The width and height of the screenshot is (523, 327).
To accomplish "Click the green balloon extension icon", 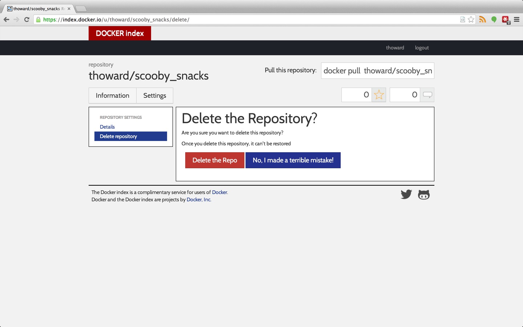I will click(494, 20).
